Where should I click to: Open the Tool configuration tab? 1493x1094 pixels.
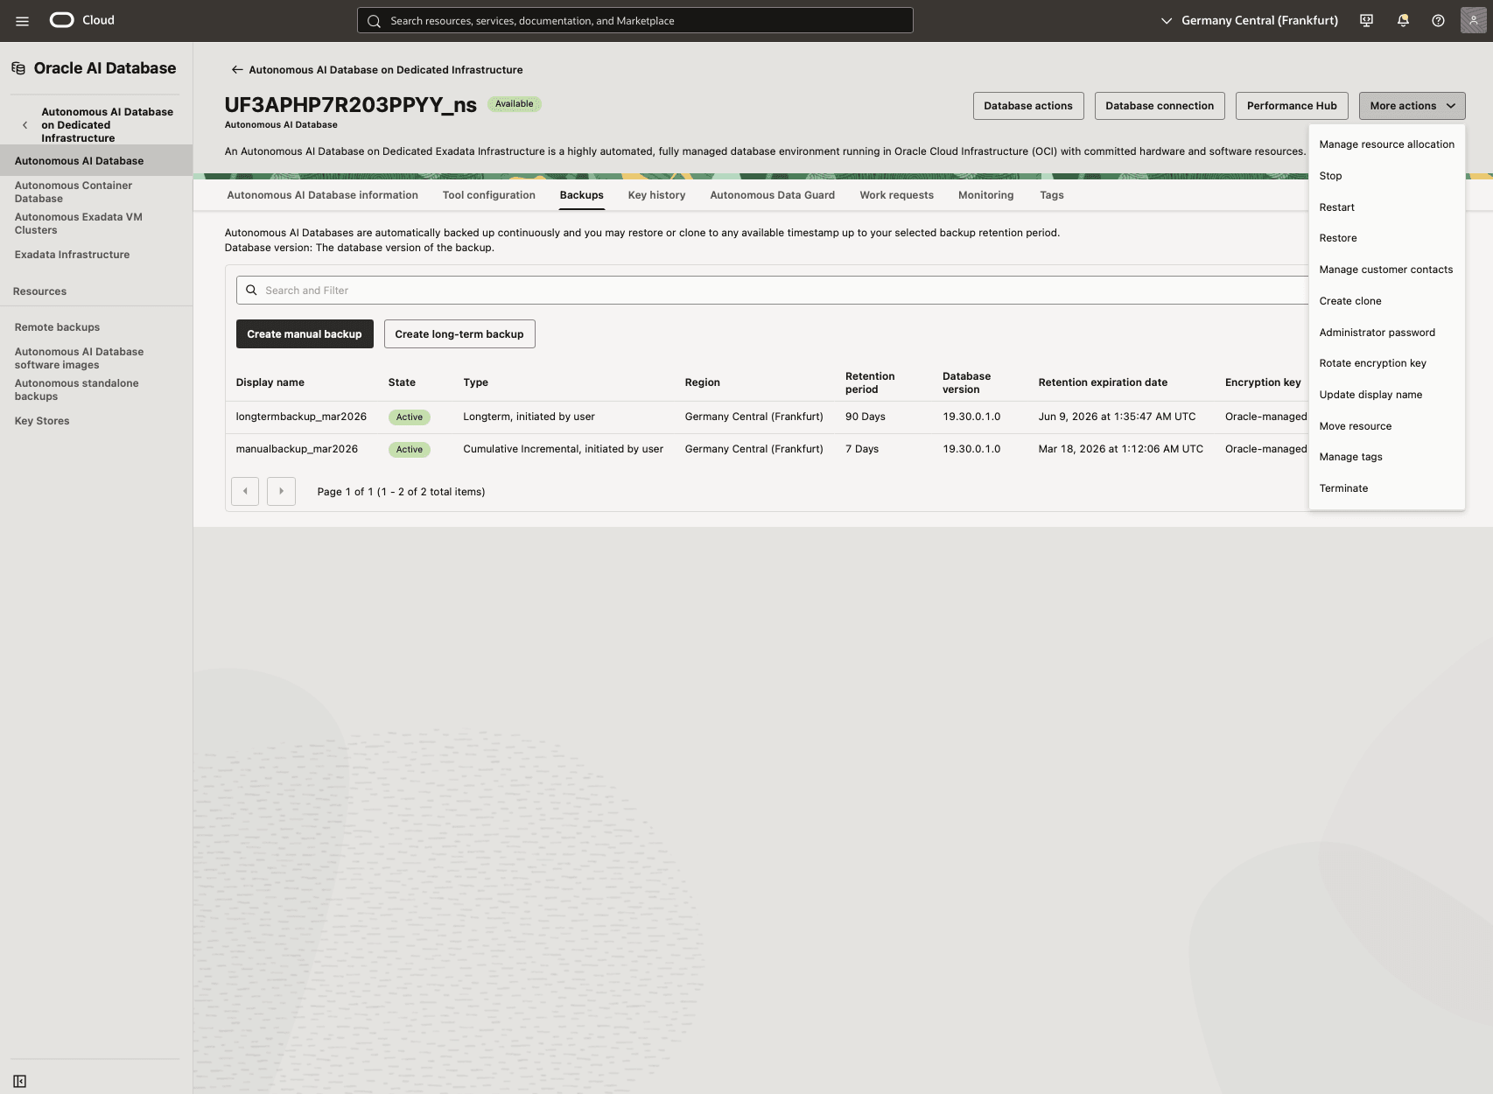point(488,195)
